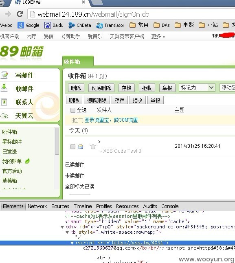Star the XSS Code Test 3 email
Image resolution: width=235 pixels, height=263 pixels.
[x=93, y=147]
